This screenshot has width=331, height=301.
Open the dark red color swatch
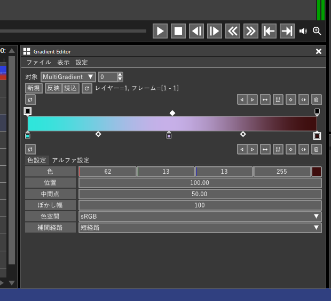tap(317, 172)
